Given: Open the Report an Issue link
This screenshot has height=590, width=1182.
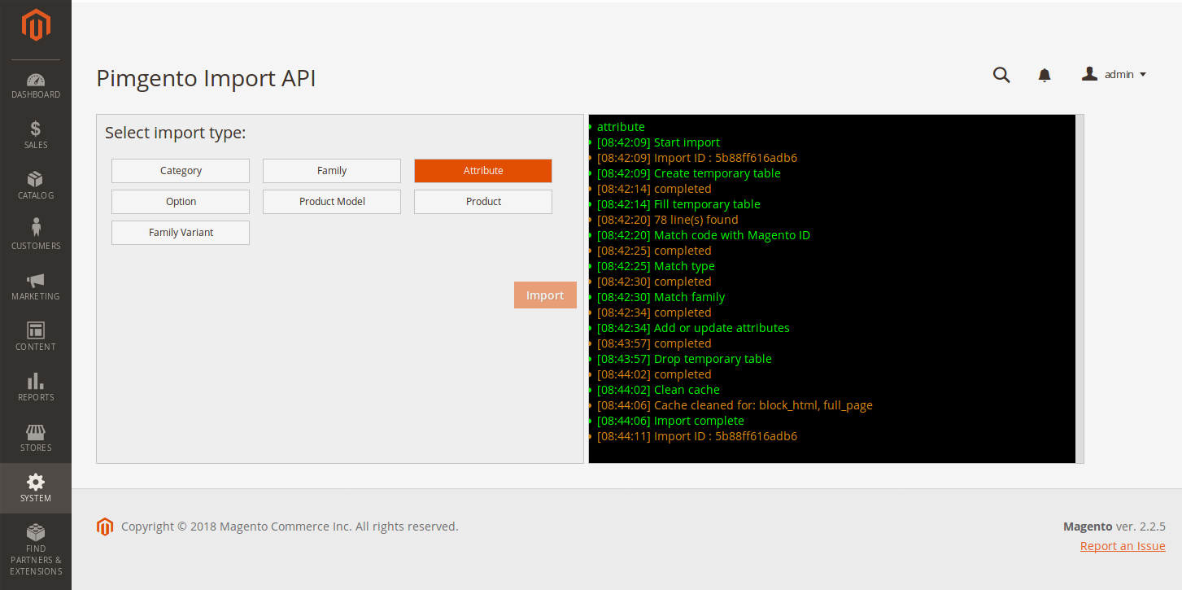Looking at the screenshot, I should tap(1123, 546).
